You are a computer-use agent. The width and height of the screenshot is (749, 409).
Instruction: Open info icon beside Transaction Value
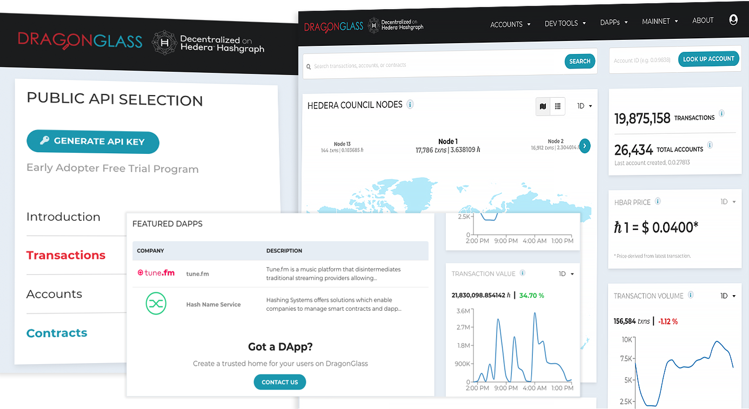click(x=523, y=274)
